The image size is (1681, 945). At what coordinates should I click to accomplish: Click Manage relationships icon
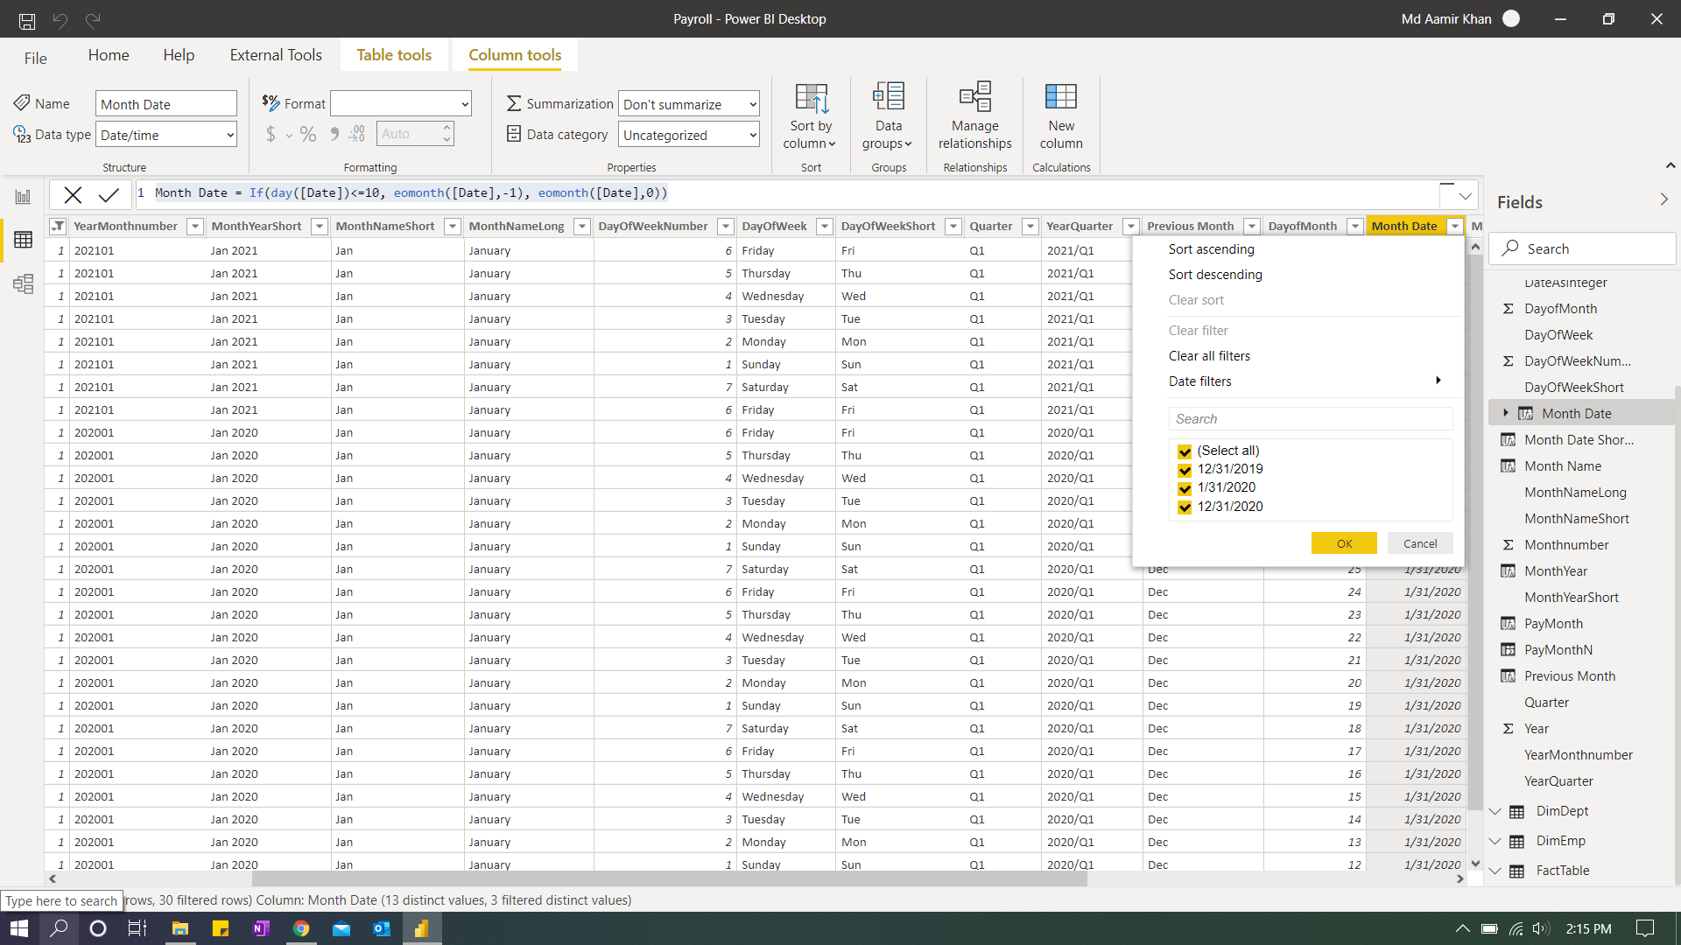coord(974,96)
